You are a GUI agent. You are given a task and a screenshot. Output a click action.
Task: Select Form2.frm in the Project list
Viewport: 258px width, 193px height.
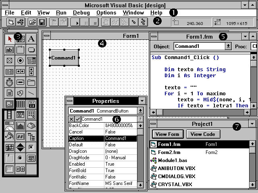[169, 152]
